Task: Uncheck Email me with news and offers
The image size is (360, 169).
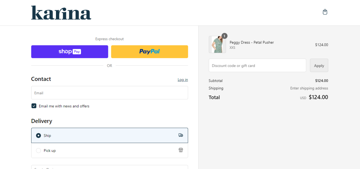Action: (x=34, y=106)
